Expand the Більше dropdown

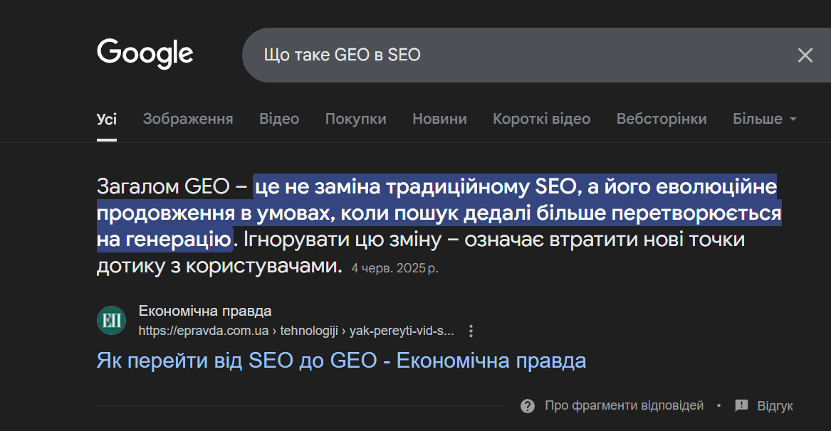[764, 119]
